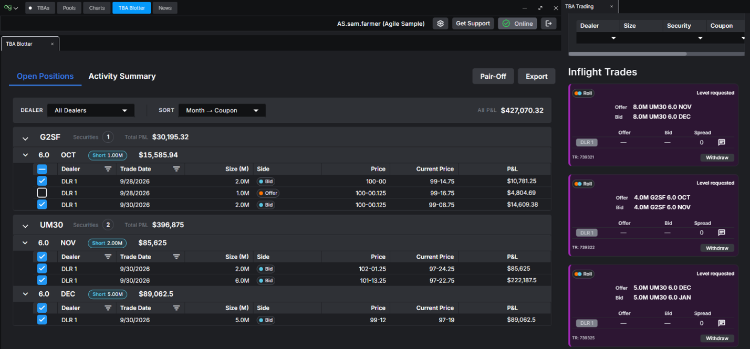Click DLR 1 badge on trade 739321

click(x=587, y=142)
